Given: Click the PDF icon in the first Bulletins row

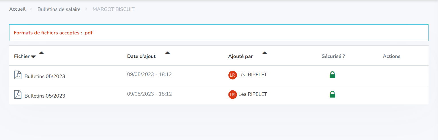Looking at the screenshot, I should [18, 75].
